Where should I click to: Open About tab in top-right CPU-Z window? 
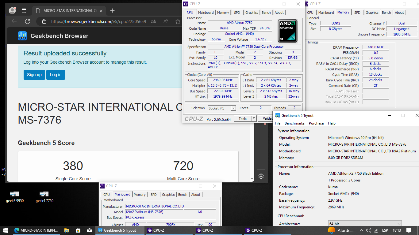coord(399,13)
